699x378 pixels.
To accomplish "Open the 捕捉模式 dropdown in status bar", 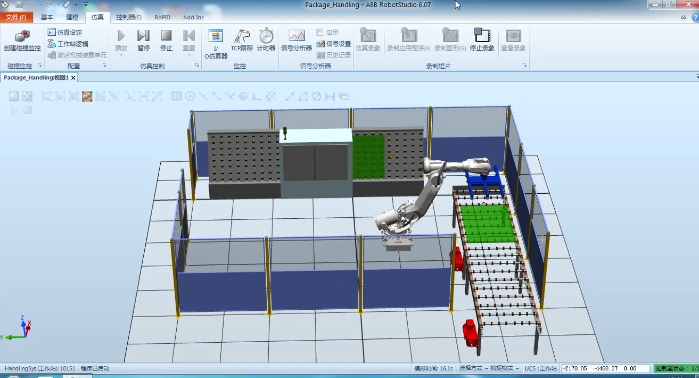I will click(x=505, y=368).
